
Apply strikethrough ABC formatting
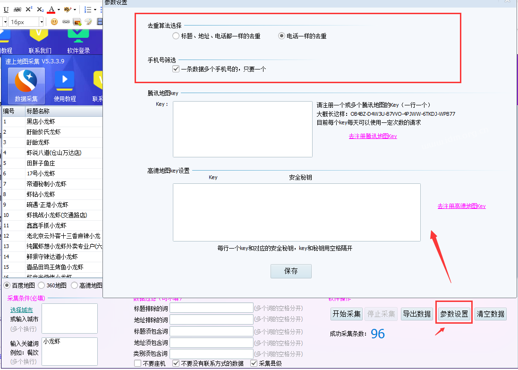(17, 9)
